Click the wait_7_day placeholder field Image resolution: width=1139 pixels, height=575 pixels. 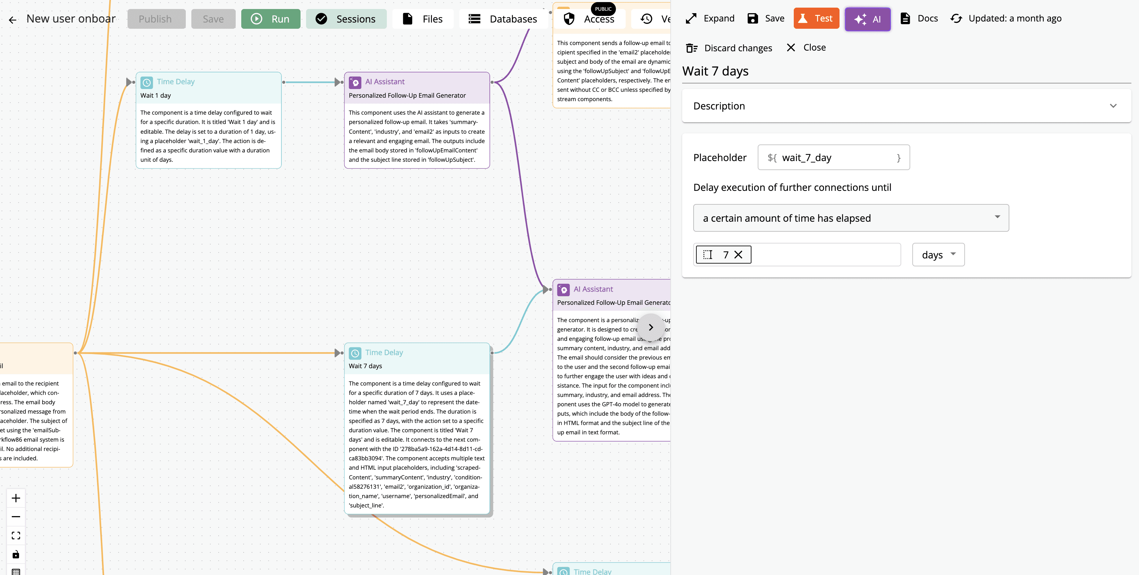[x=833, y=157]
